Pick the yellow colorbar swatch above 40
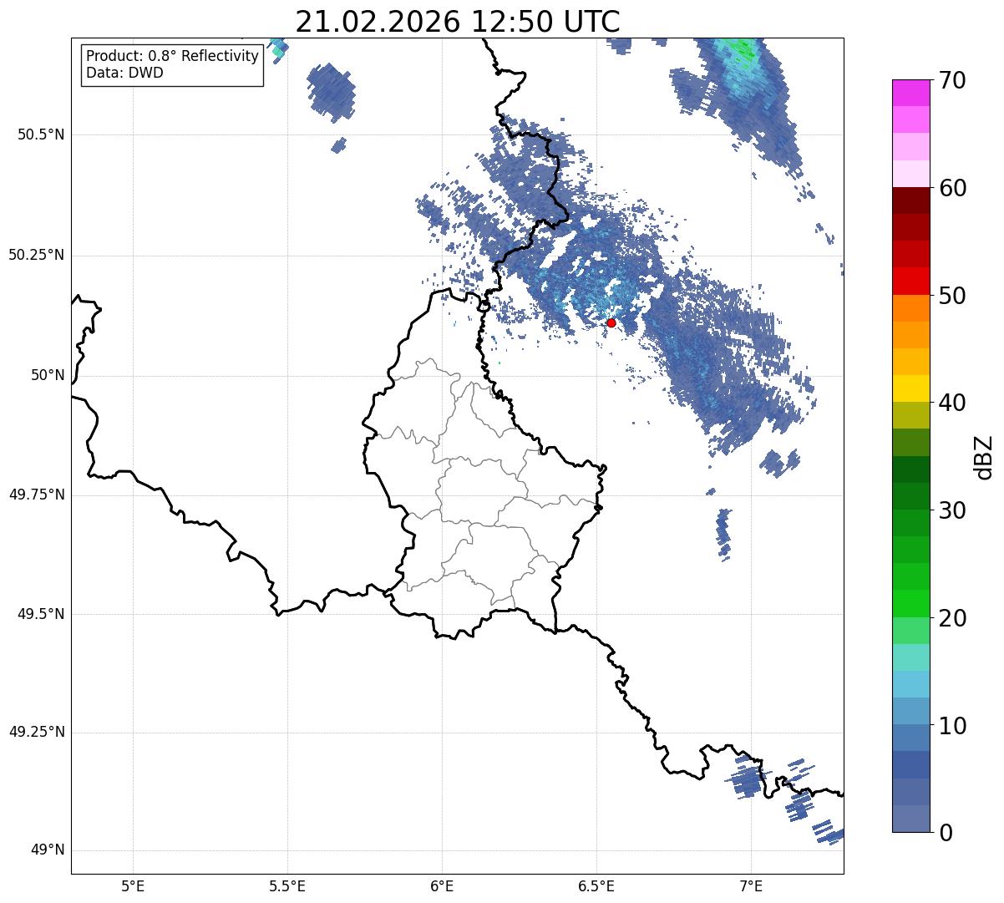The width and height of the screenshot is (1004, 903). click(x=910, y=388)
